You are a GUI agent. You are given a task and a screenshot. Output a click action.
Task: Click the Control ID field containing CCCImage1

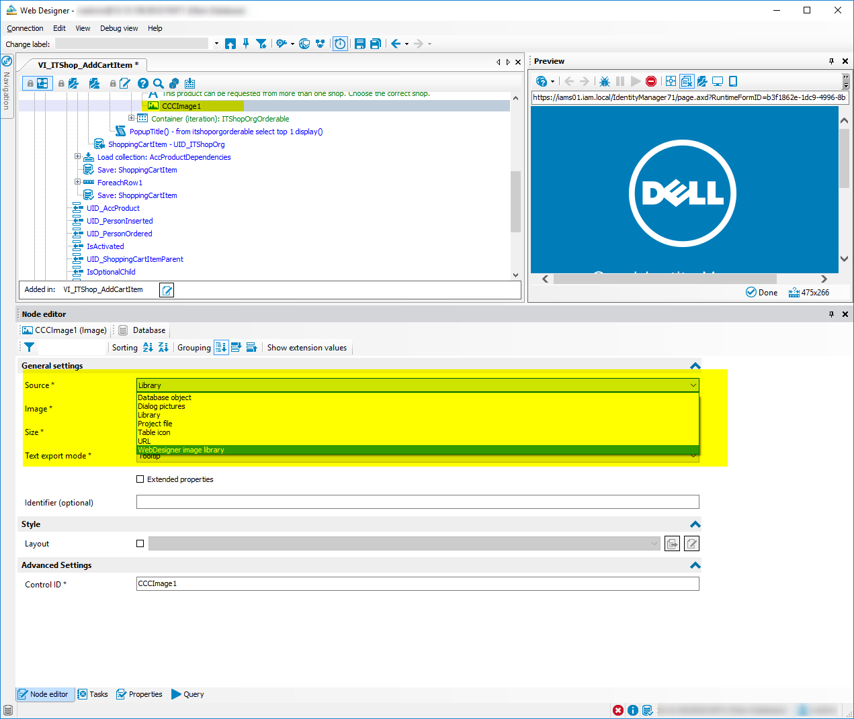[x=417, y=584]
